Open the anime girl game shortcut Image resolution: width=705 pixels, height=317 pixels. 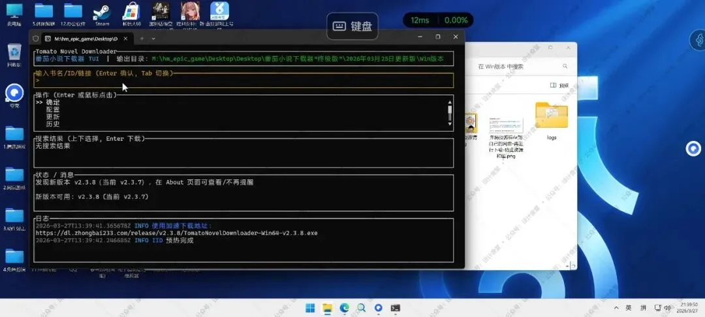(x=190, y=14)
